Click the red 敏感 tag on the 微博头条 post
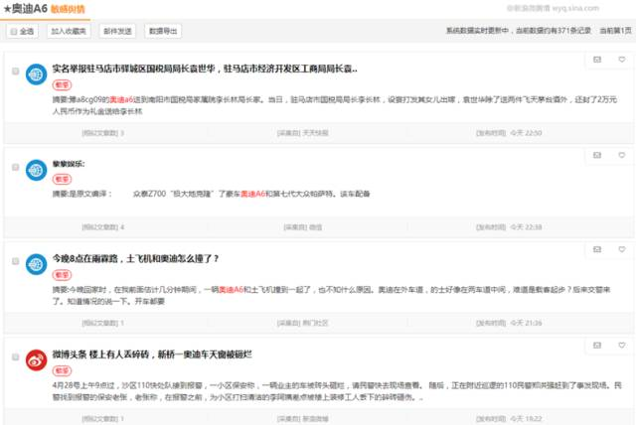Viewport: 636px width, 425px height. coord(62,370)
